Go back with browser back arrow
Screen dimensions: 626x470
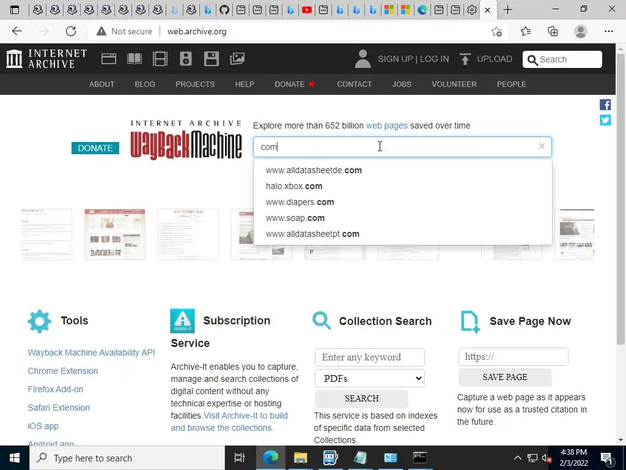pos(17,31)
